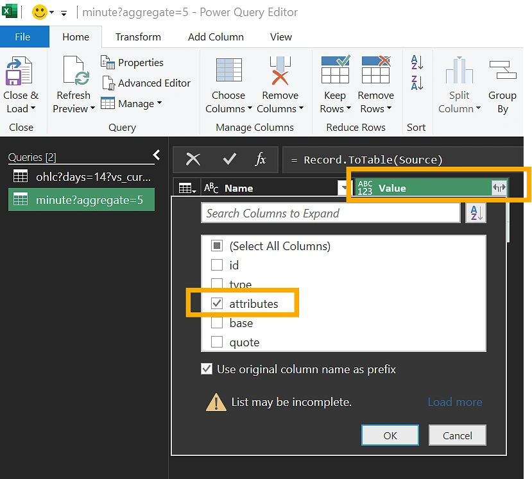
Task: Uncheck the attributes column
Action: point(216,303)
